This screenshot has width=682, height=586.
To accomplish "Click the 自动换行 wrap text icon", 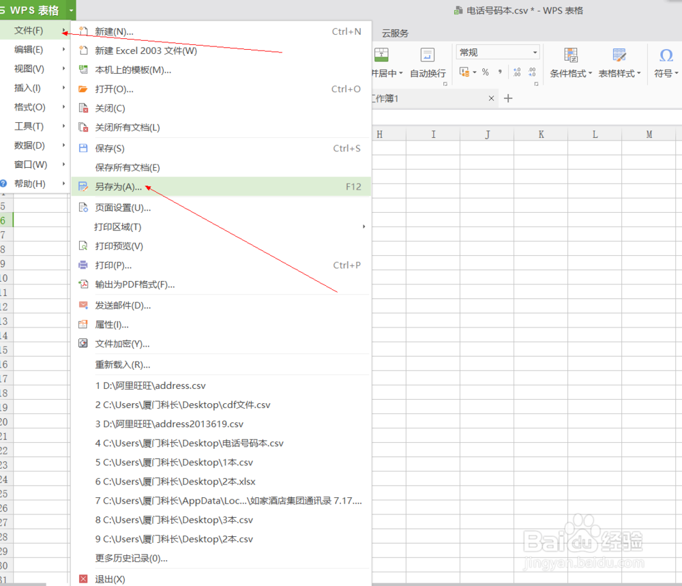I will coord(427,55).
